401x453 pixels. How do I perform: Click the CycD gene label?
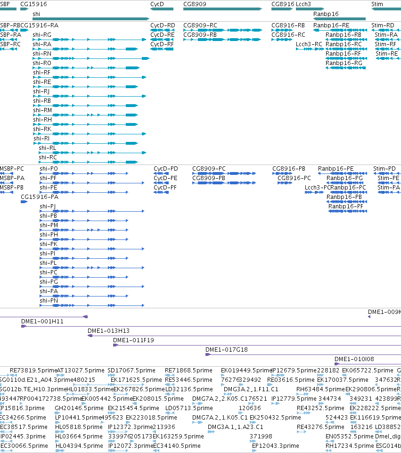pyautogui.click(x=157, y=4)
